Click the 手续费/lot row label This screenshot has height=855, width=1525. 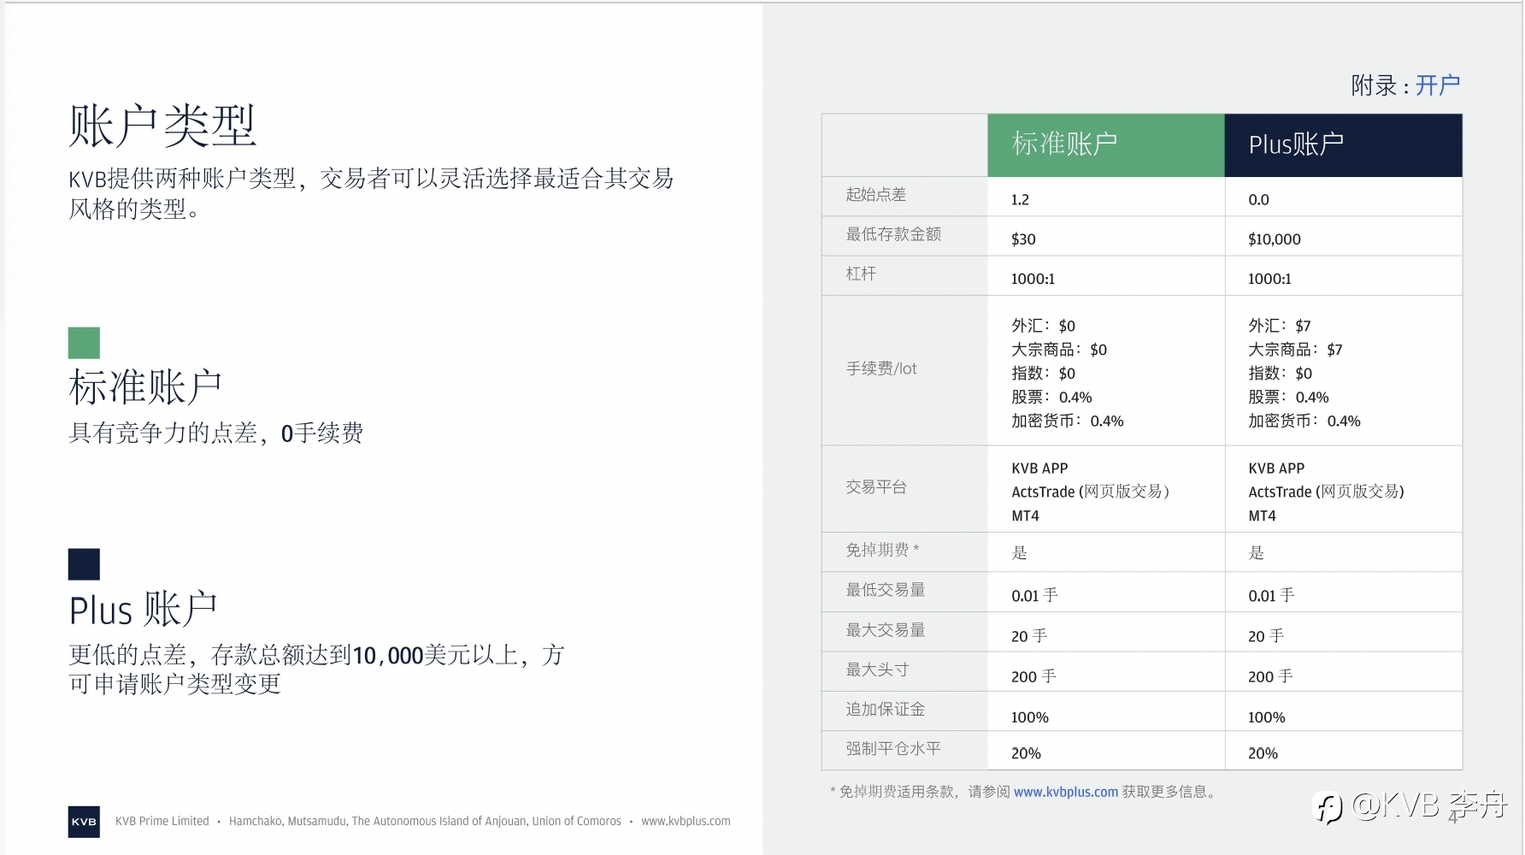pos(881,369)
